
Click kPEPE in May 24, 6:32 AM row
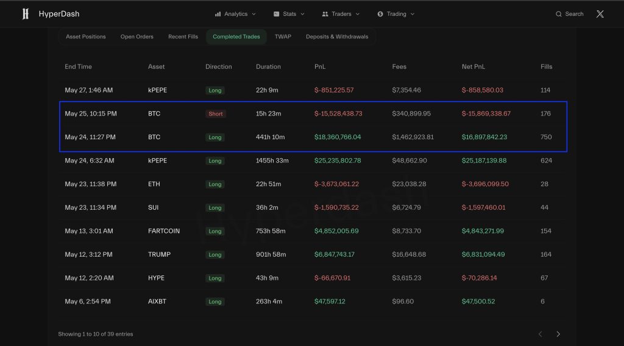pos(158,161)
